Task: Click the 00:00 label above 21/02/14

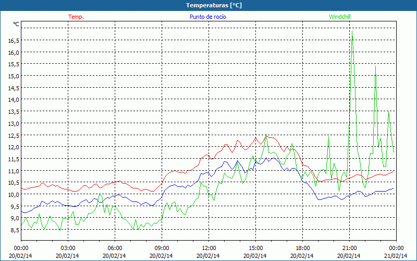Action: point(396,248)
